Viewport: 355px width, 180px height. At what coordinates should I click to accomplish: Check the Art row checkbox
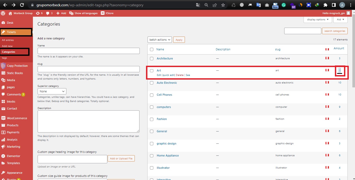point(152,71)
